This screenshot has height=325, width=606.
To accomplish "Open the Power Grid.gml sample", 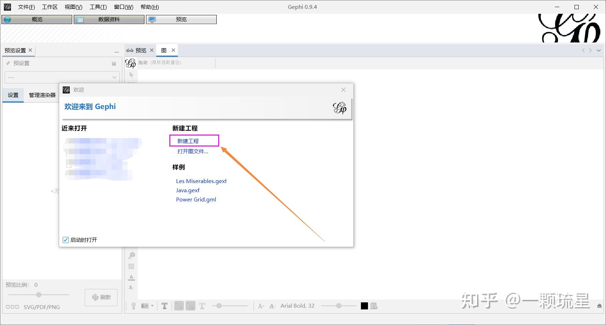I will coord(196,199).
